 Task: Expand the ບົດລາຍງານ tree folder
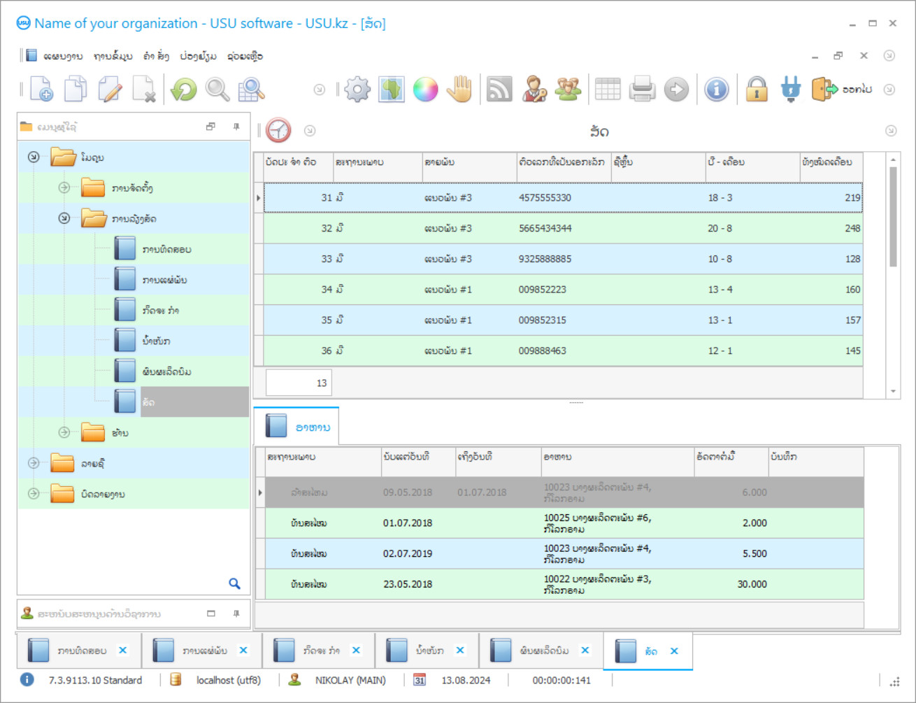(34, 494)
